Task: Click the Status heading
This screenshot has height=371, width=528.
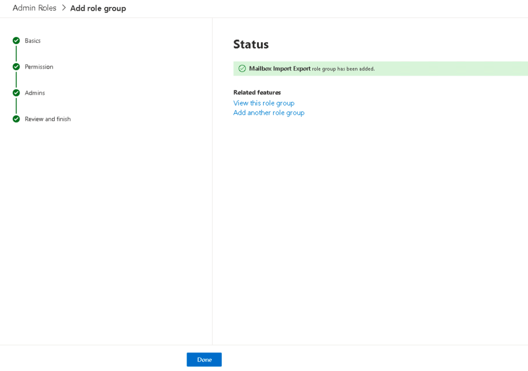Action: 251,44
